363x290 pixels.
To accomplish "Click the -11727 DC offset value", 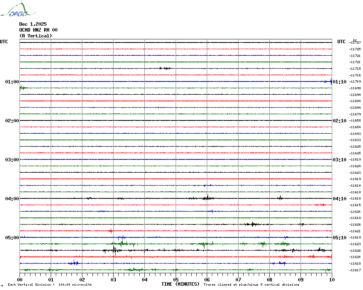I will pos(355,42).
